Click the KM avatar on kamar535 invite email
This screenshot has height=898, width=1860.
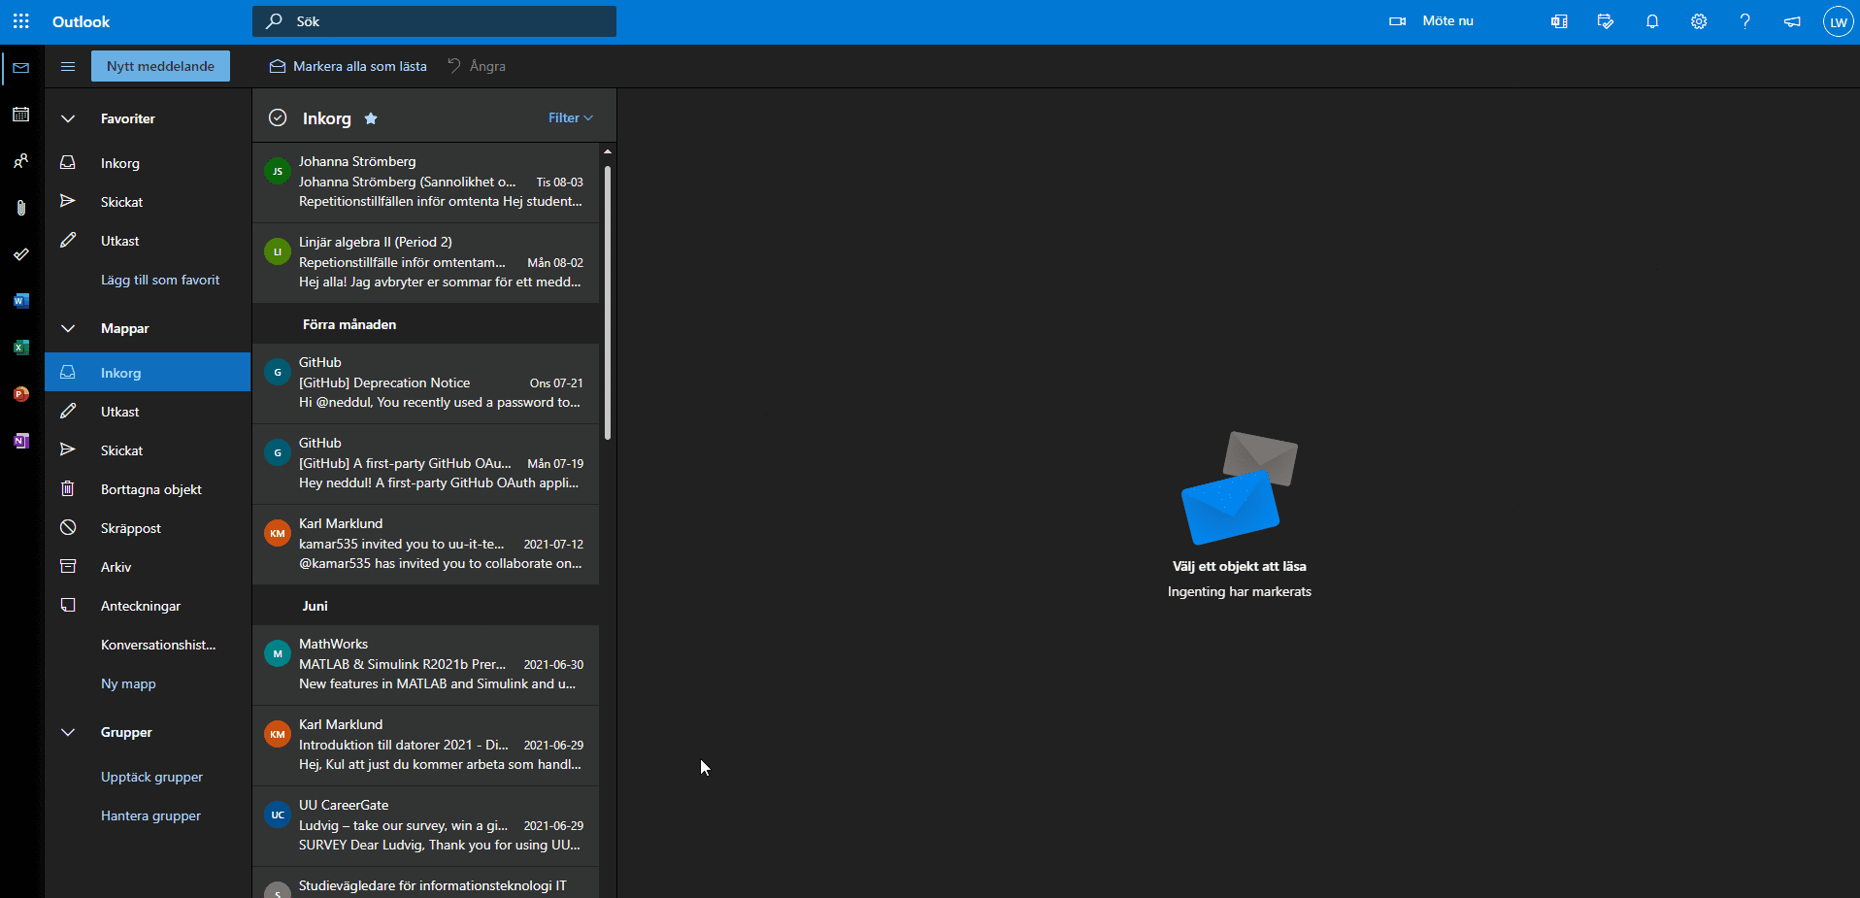pyautogui.click(x=278, y=533)
